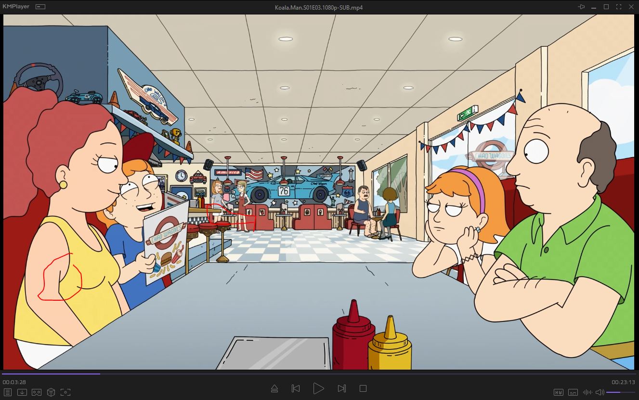Toggle subtitles display icon
This screenshot has height=400, width=639.
click(x=573, y=392)
